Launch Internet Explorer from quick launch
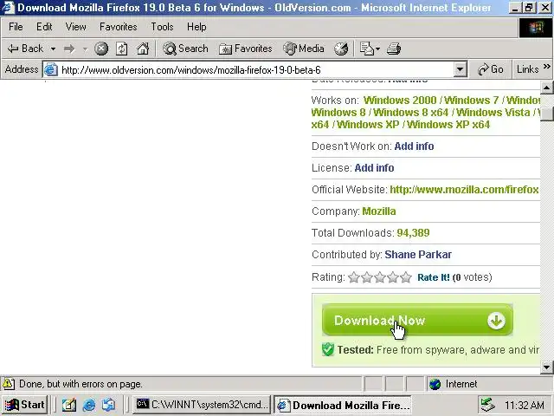Viewport: 554px width, 416px height. (x=88, y=405)
